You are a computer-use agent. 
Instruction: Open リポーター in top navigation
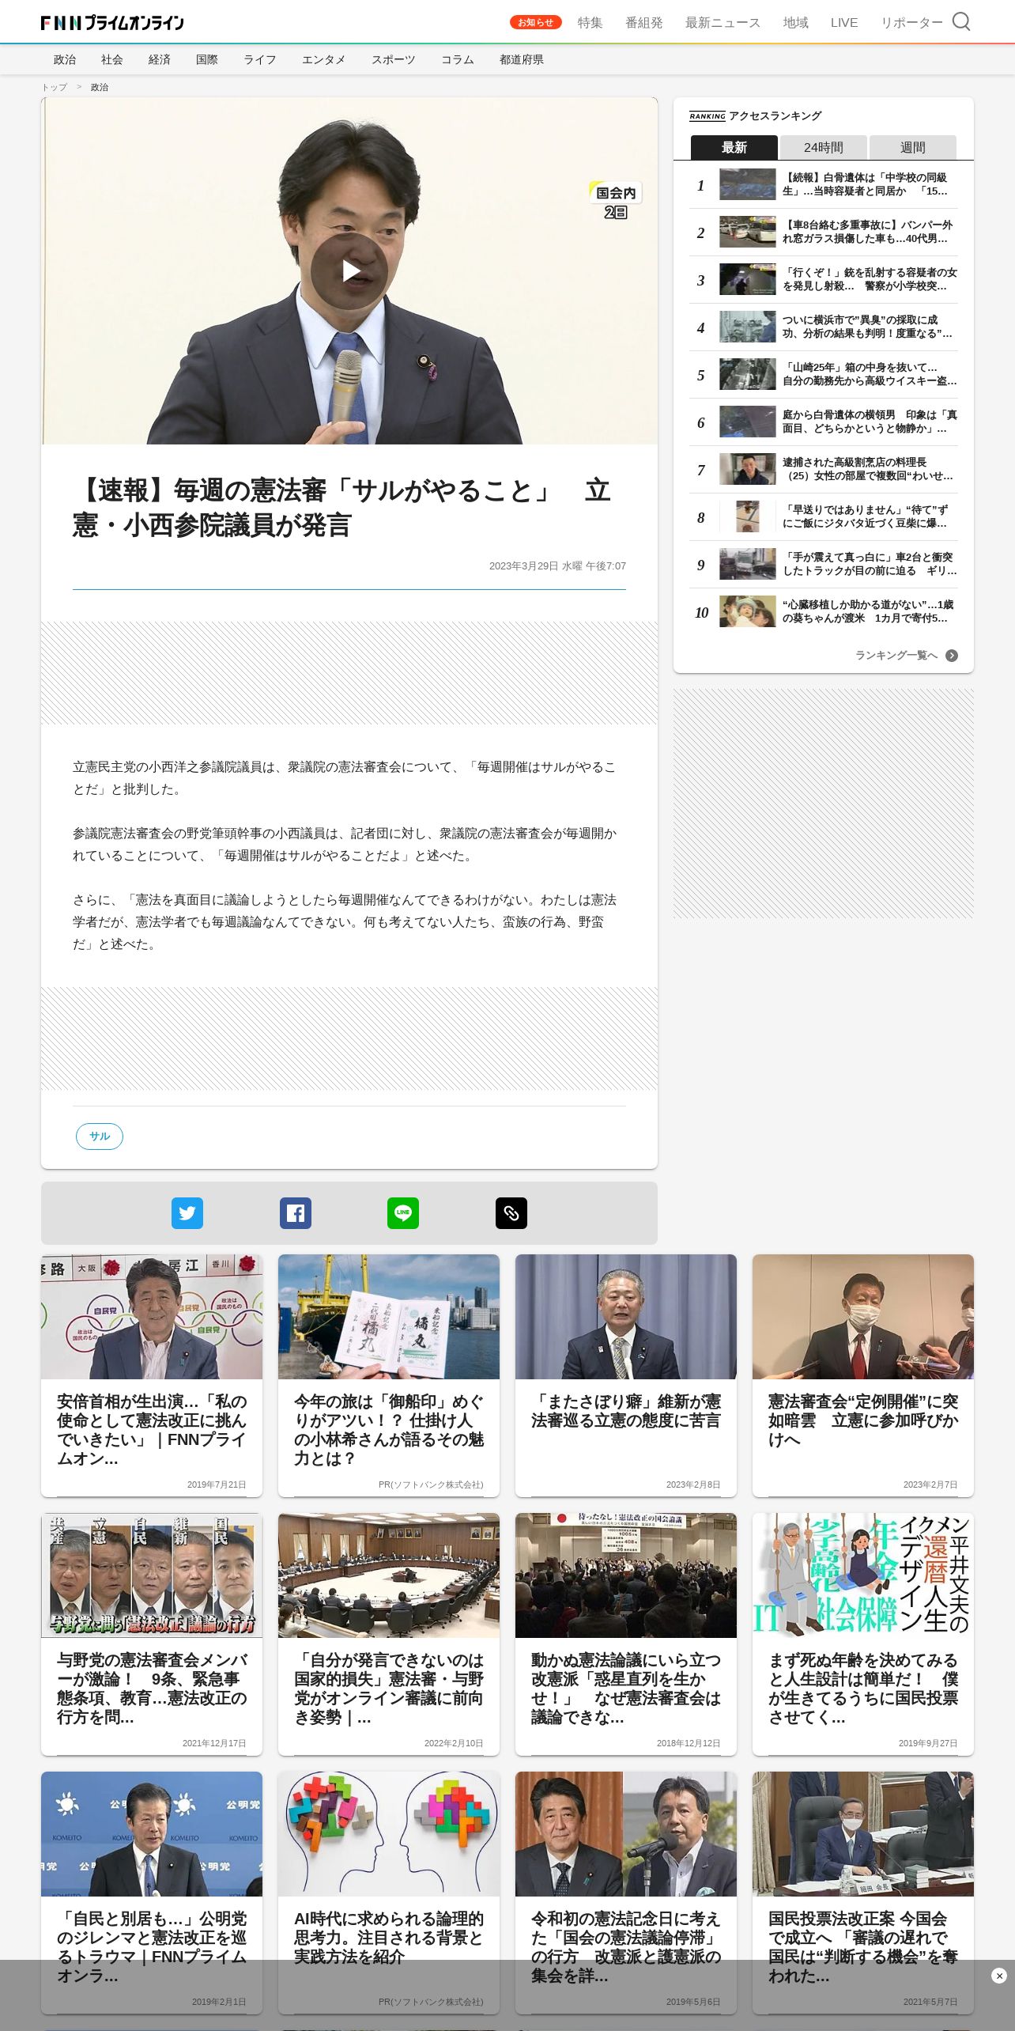[x=911, y=22]
